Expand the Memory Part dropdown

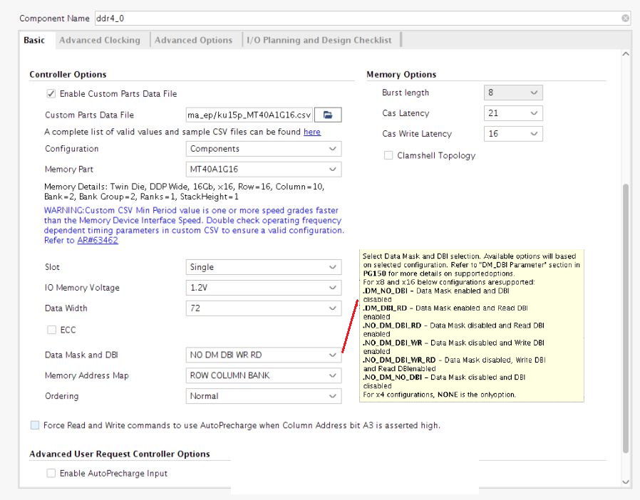pyautogui.click(x=263, y=170)
